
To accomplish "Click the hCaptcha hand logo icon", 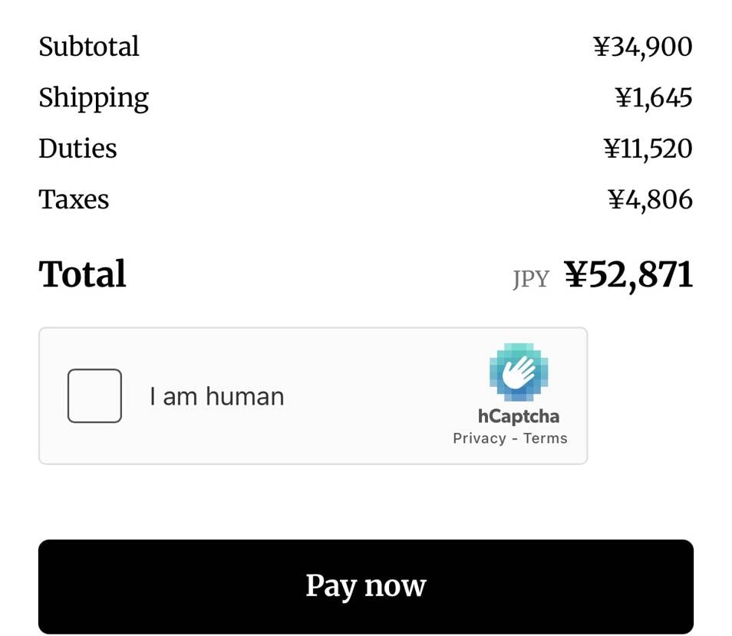I will coord(519,372).
